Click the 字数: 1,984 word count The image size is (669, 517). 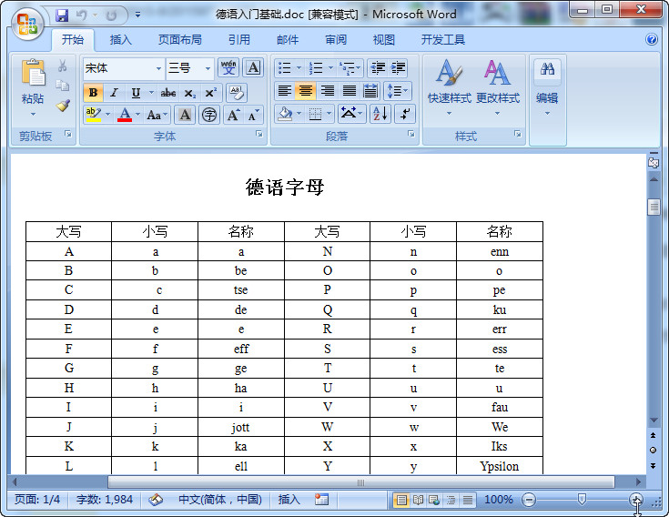[105, 499]
